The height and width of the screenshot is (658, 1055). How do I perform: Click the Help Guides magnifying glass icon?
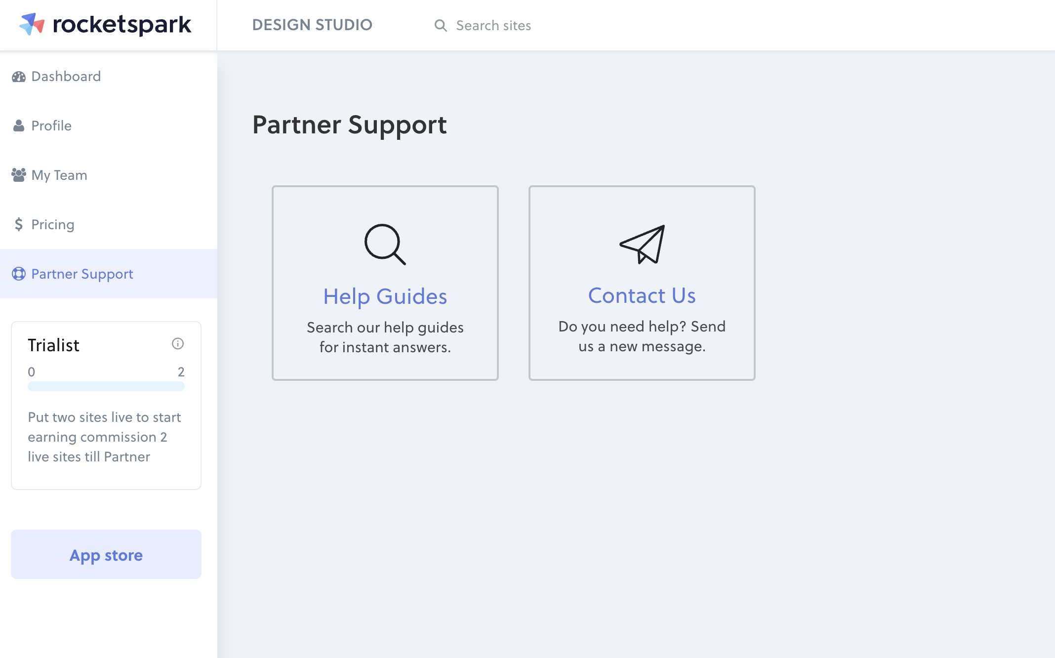[385, 245]
